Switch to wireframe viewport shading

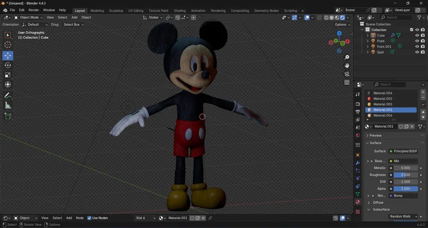(326, 18)
